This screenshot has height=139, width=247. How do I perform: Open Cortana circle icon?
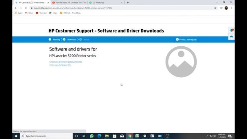[x=76, y=136]
